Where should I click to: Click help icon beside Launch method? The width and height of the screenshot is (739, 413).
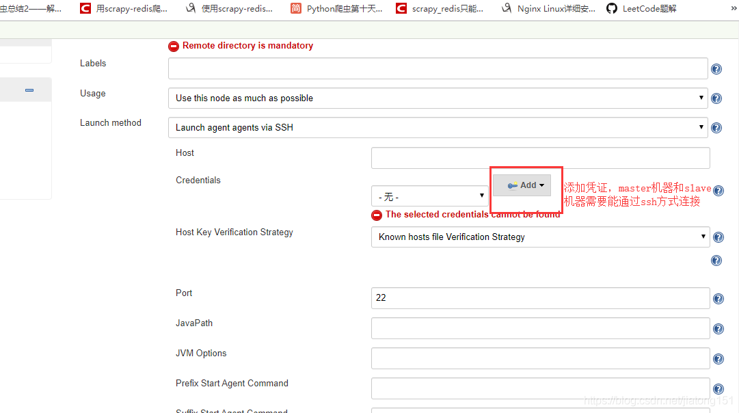(x=716, y=128)
